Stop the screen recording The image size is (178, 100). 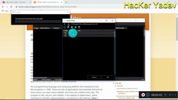tap(143, 95)
